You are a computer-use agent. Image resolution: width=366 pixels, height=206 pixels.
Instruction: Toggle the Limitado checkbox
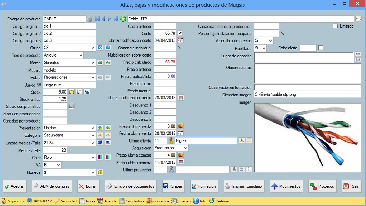pyautogui.click(x=336, y=26)
